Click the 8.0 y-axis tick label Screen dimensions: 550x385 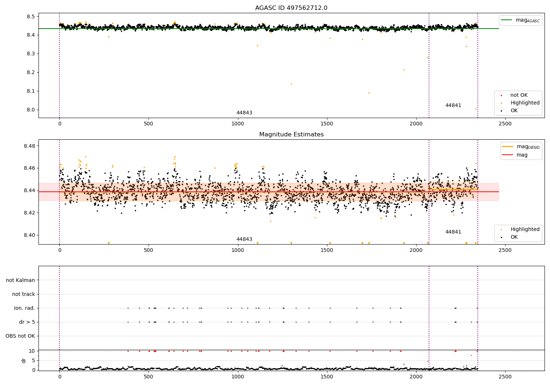31,110
